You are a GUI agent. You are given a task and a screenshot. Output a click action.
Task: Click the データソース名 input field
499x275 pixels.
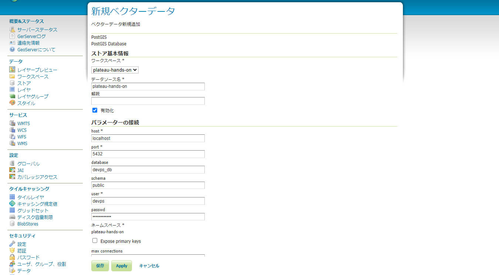coord(148,86)
